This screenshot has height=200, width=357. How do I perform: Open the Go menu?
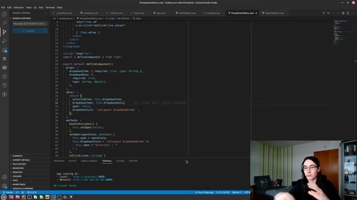[x=35, y=7]
